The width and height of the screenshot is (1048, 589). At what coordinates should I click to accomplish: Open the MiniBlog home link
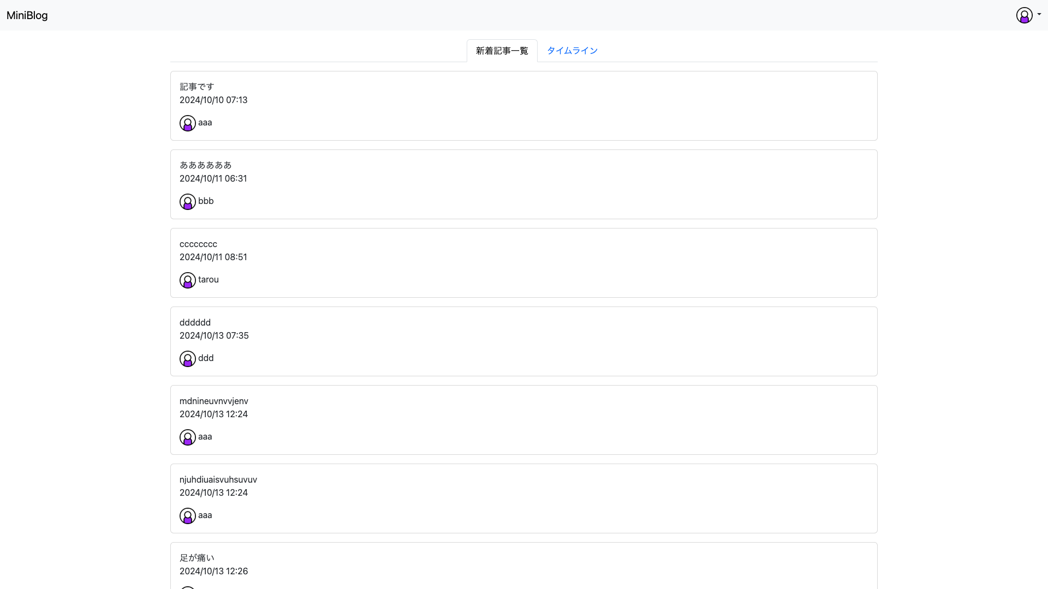[x=27, y=15]
